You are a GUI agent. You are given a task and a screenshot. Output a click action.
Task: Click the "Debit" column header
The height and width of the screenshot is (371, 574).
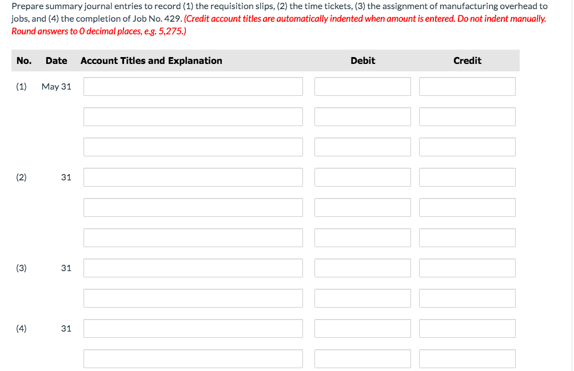(363, 61)
